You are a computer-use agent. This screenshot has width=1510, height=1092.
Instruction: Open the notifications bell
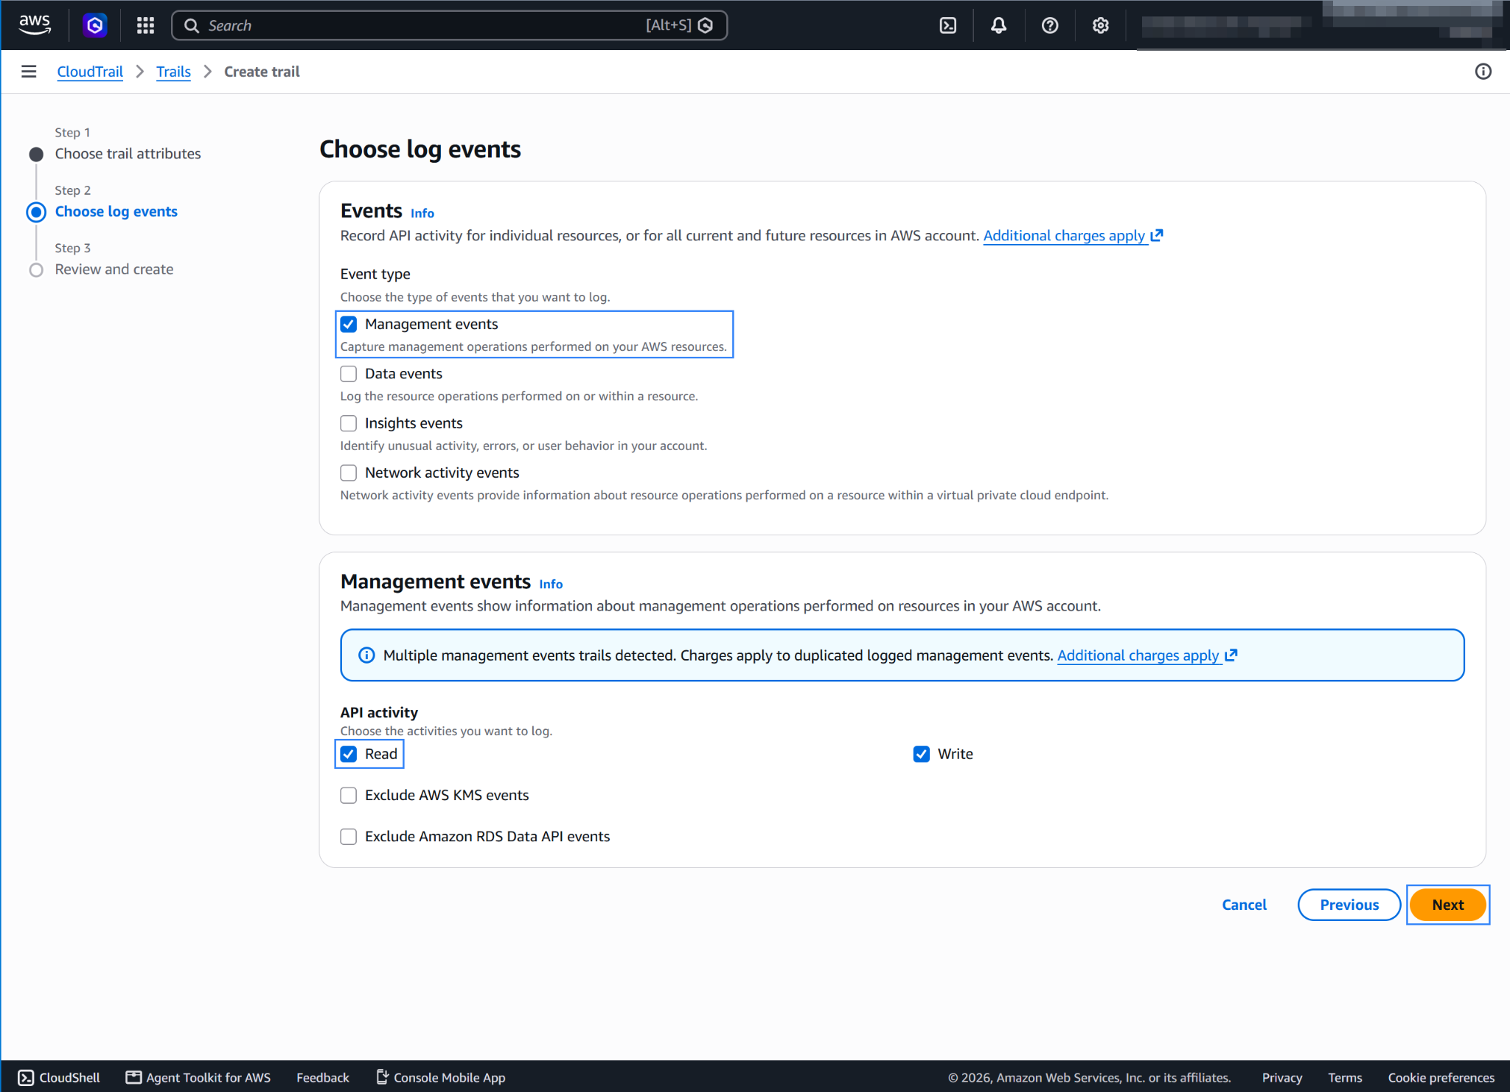[998, 26]
